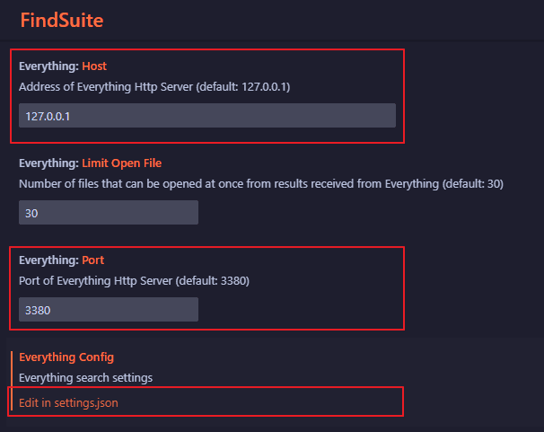Focus the Port input showing 3380
Image resolution: width=544 pixels, height=432 pixels.
(109, 310)
